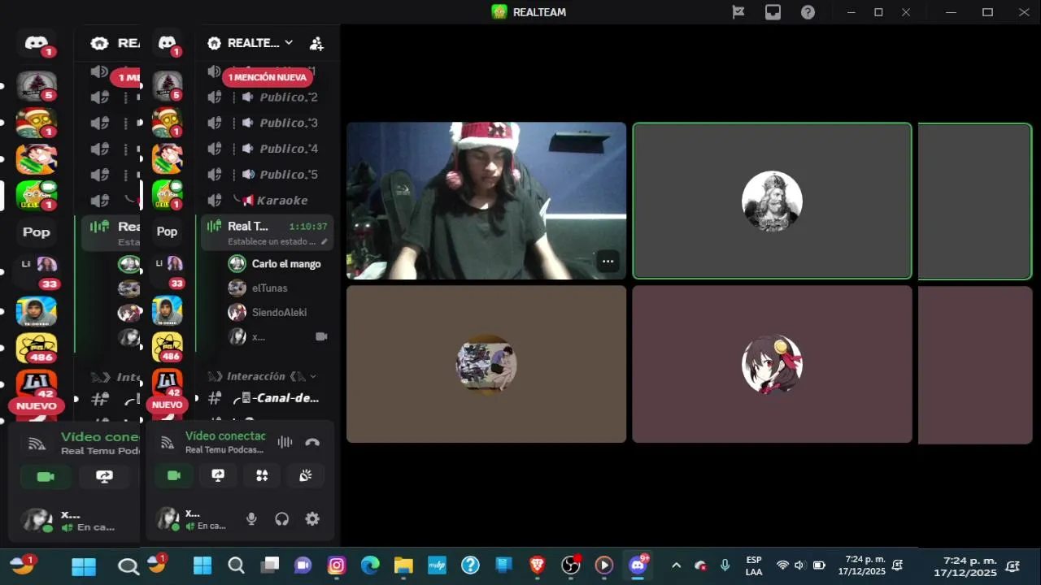The image size is (1041, 585).
Task: Open the Help question-mark icon in title bar
Action: pos(808,12)
